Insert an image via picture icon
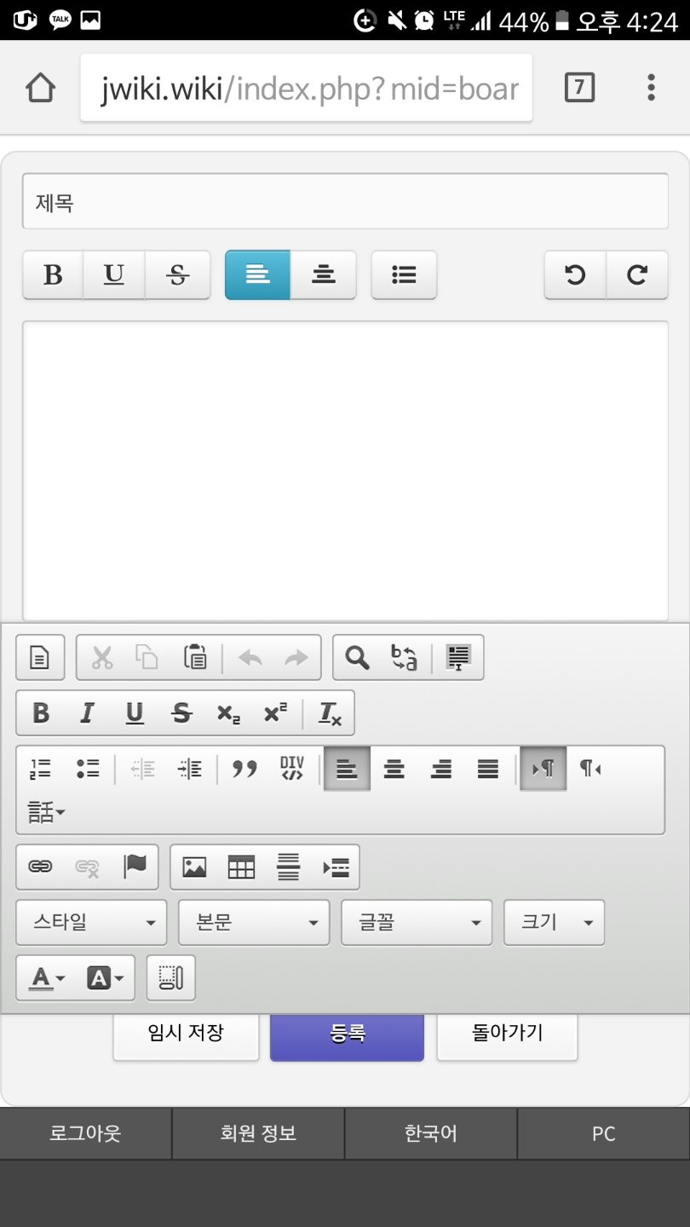 tap(194, 867)
